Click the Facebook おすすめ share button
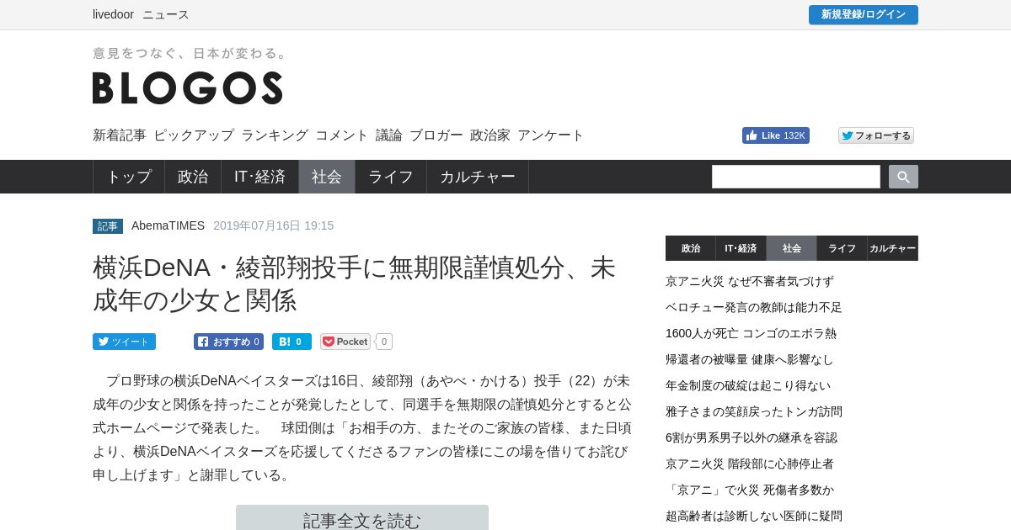1011x530 pixels. coord(228,342)
